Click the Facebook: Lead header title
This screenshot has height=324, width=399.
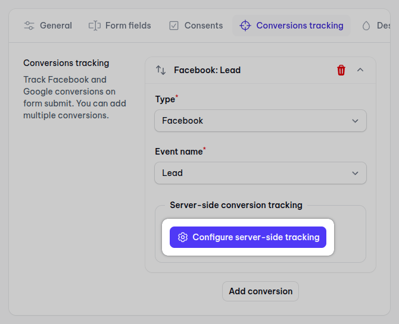click(207, 70)
